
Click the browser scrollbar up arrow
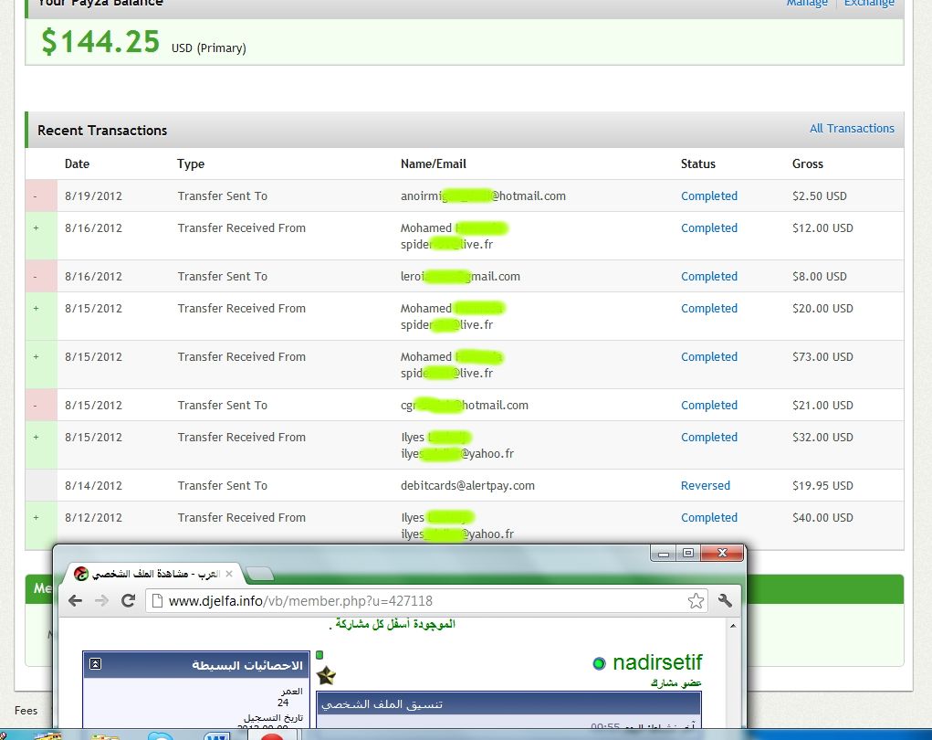click(733, 626)
